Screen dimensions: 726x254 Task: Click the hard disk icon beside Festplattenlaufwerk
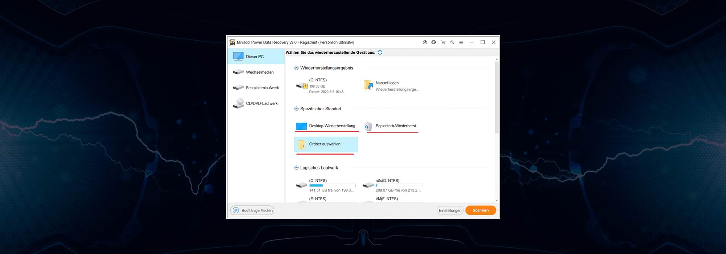pyautogui.click(x=238, y=87)
